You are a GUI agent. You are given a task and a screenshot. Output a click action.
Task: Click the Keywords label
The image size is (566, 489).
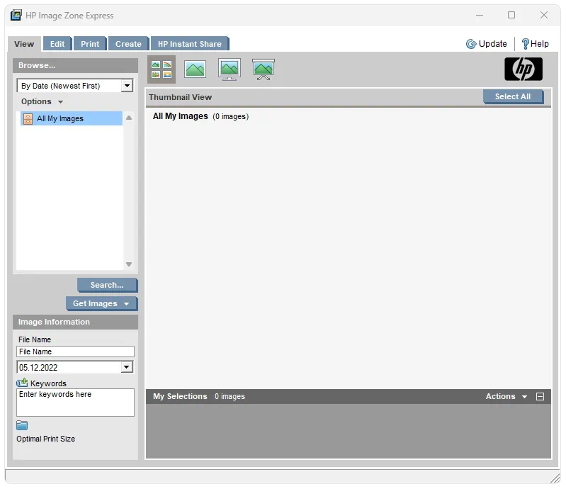tap(48, 383)
